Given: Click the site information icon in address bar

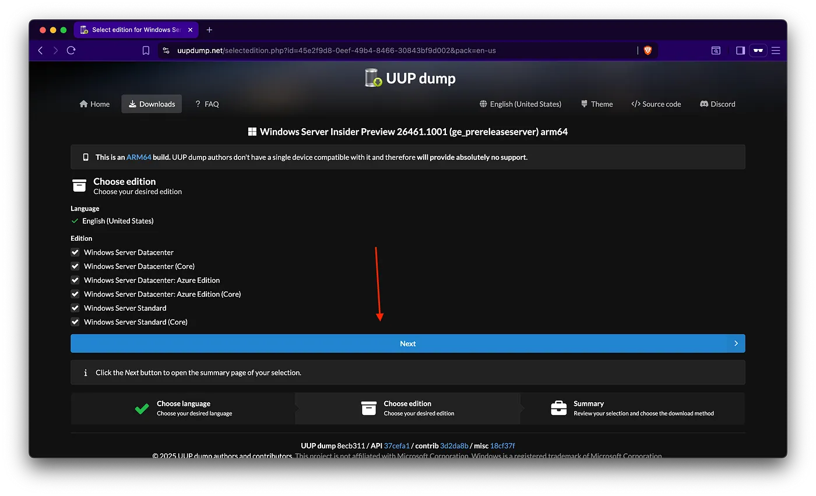Looking at the screenshot, I should pyautogui.click(x=166, y=51).
